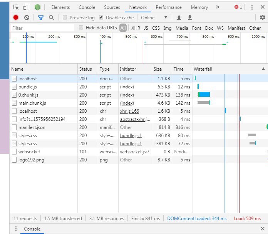This screenshot has height=234, width=268.
Task: Open the Online throttling dropdown
Action: click(x=154, y=18)
